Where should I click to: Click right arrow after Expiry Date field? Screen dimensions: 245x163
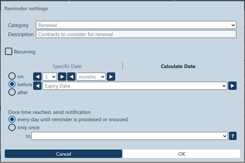tap(233, 86)
